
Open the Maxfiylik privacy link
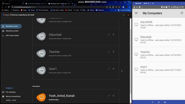click(x=8, y=100)
